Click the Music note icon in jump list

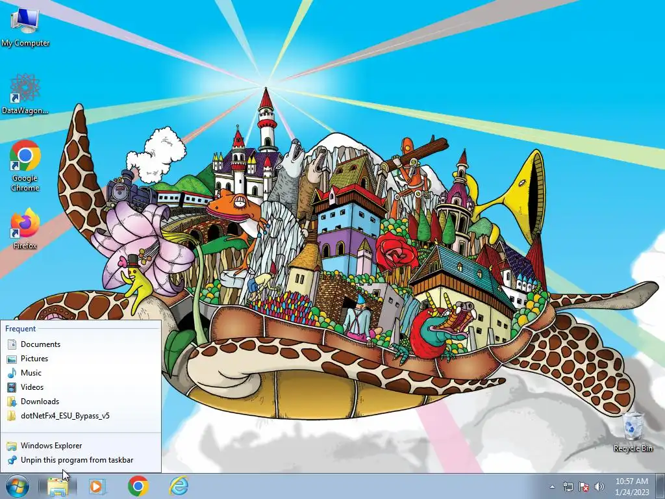tap(12, 373)
